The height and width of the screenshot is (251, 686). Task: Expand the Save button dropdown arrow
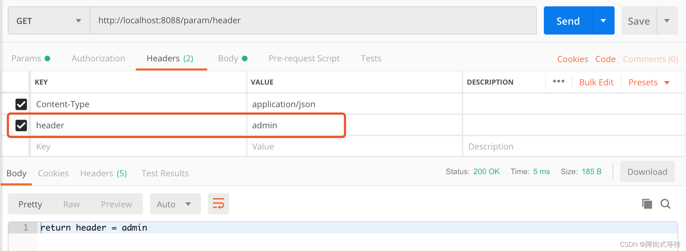click(667, 21)
